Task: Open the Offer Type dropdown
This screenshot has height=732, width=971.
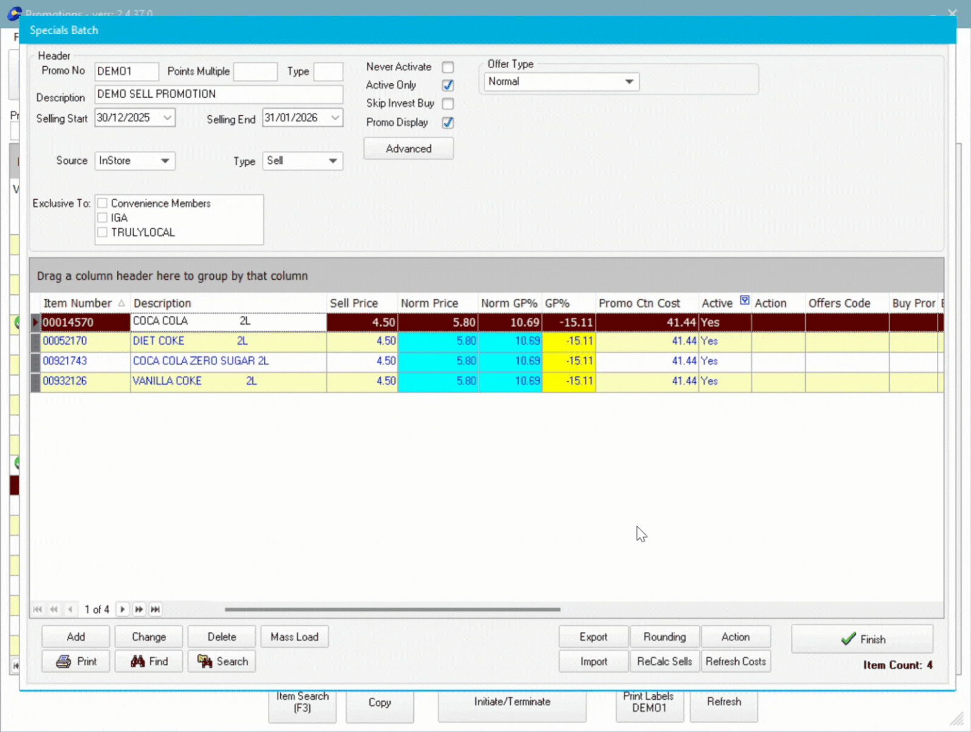Action: pyautogui.click(x=629, y=82)
